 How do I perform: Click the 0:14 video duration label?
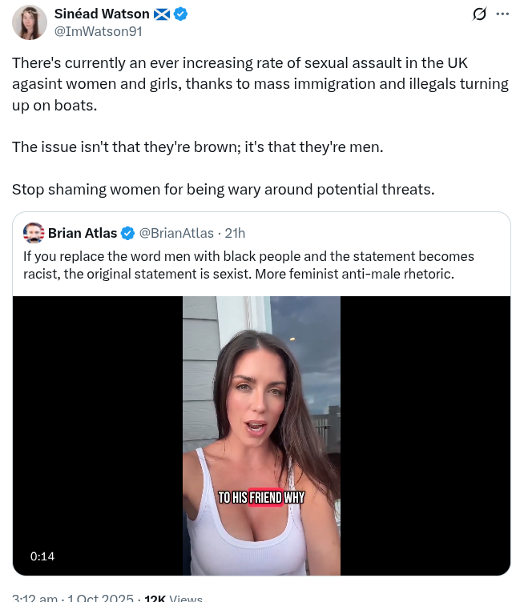click(x=42, y=556)
